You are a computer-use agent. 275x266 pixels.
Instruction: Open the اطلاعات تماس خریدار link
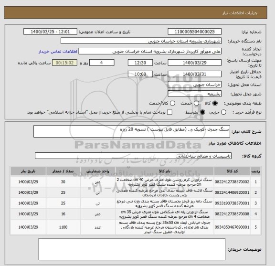58,52
